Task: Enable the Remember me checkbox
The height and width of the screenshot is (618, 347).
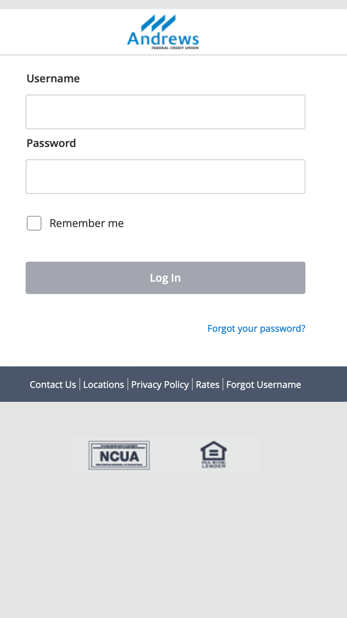Action: coord(34,223)
